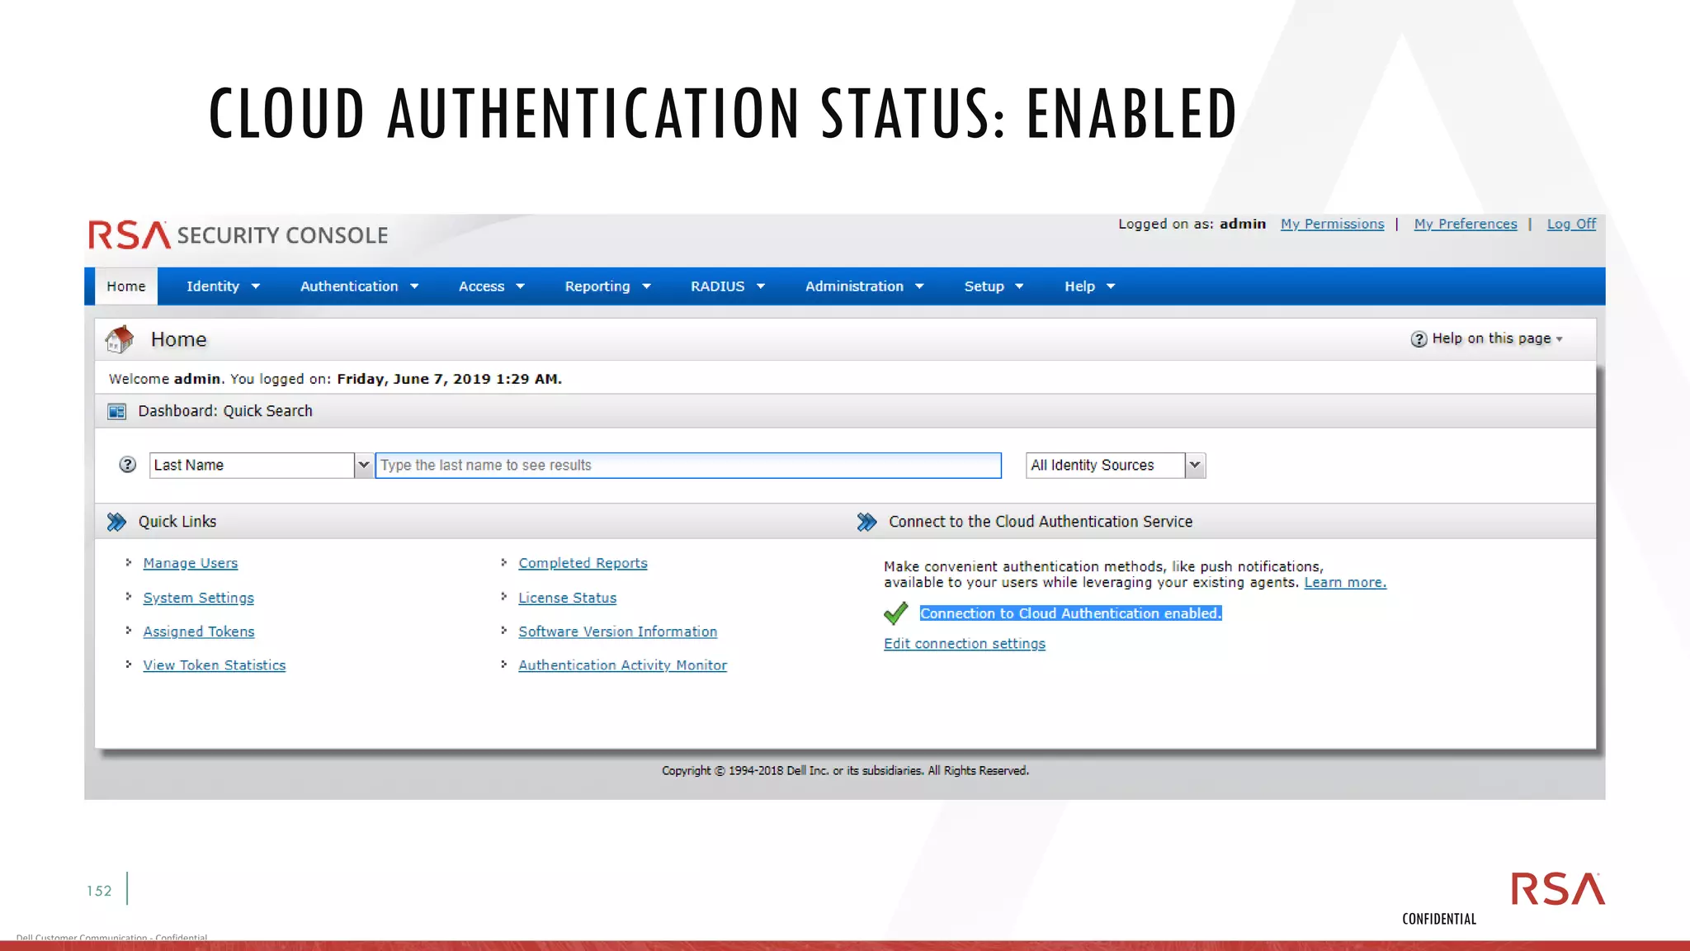Click the Connect to the Cloud Authentication Service heading
This screenshot has width=1690, height=951.
(x=1041, y=522)
